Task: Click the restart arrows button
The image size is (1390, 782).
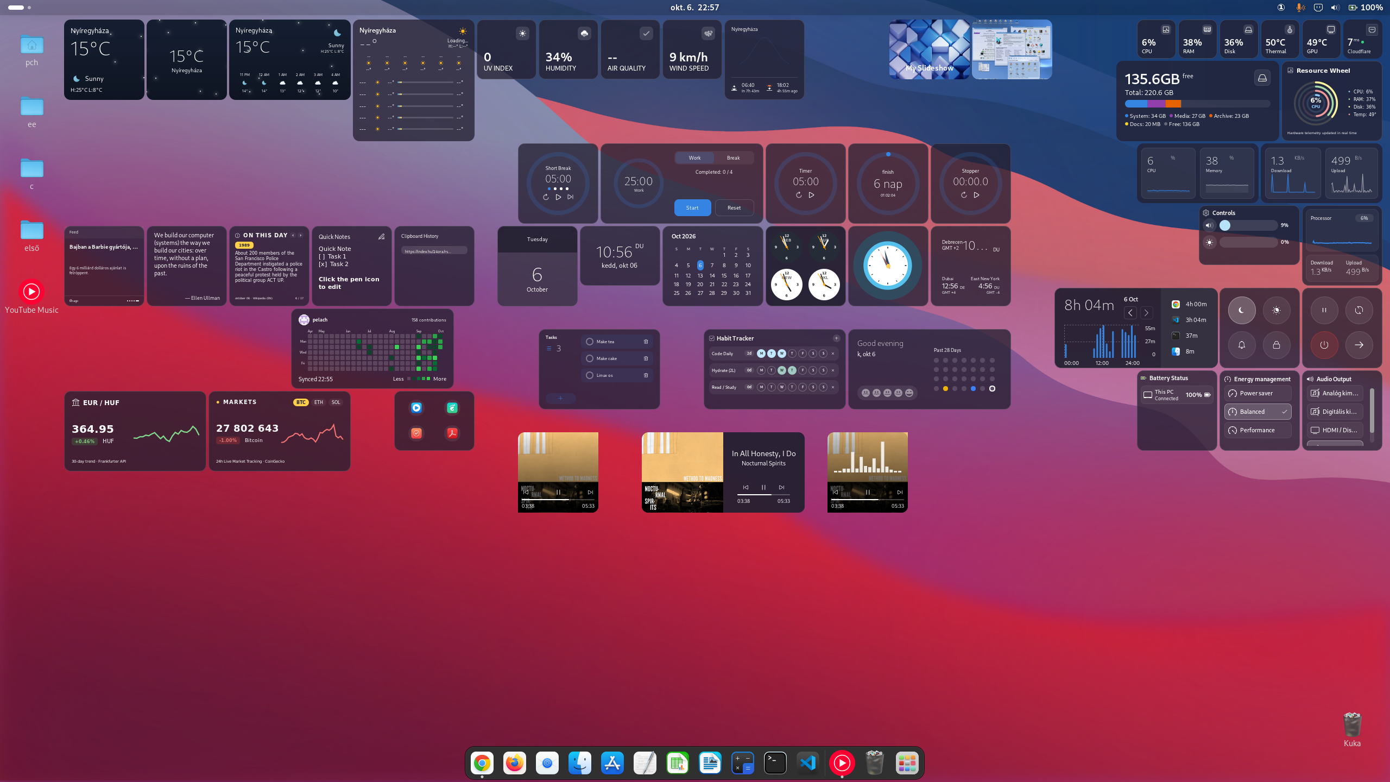Action: [1359, 310]
